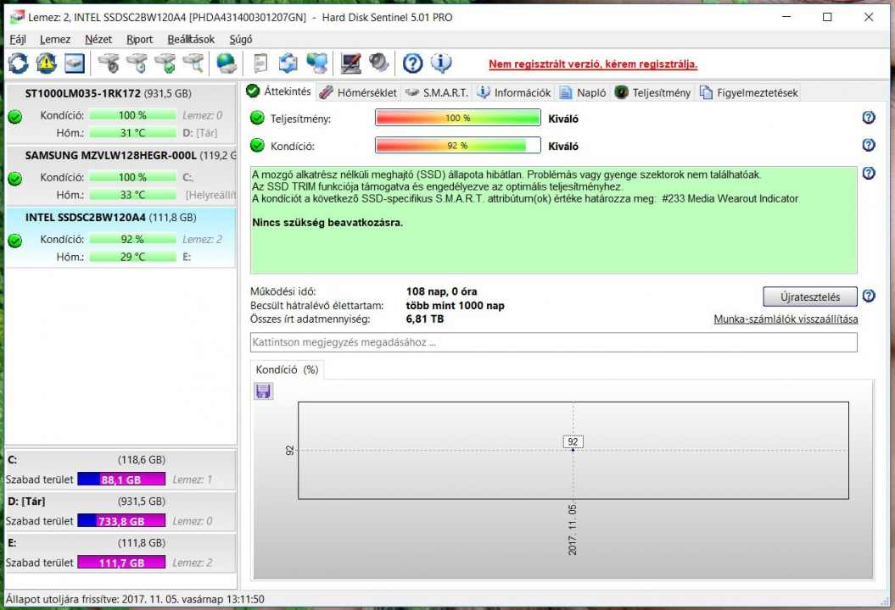Select SAMSUNG MZVLW128HEGR-000L disk in list

pos(120,175)
